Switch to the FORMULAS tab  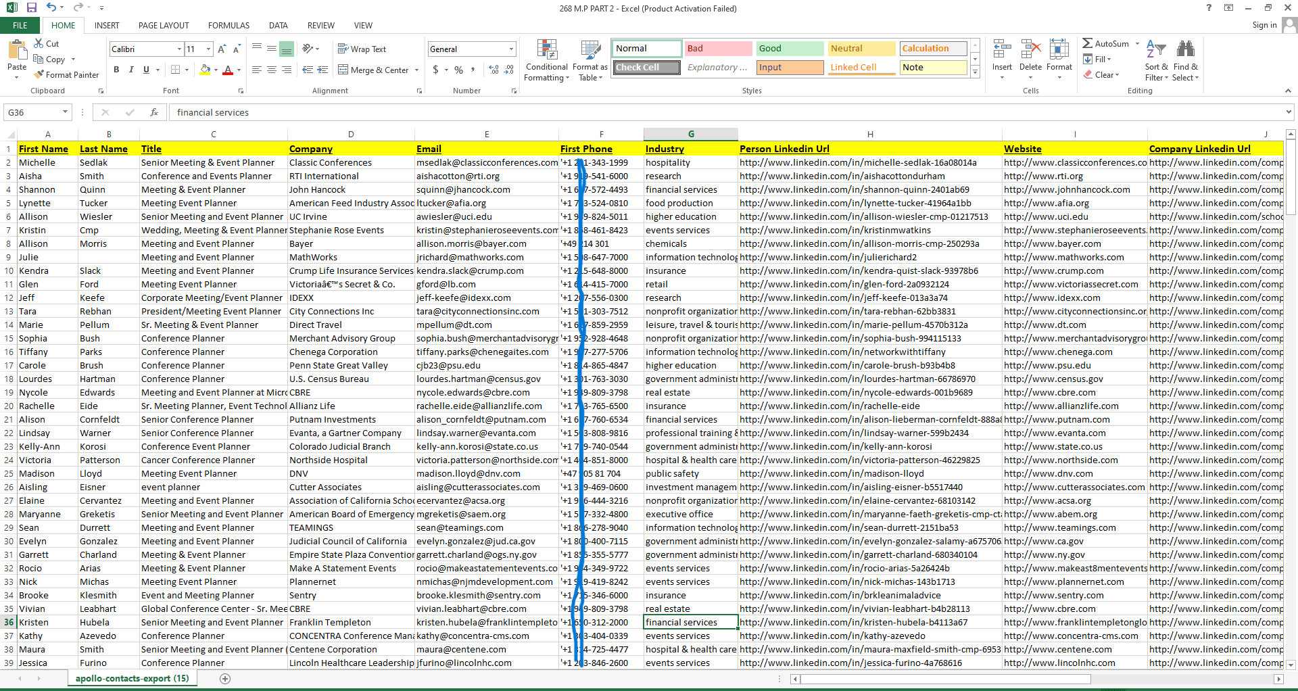[x=229, y=26]
